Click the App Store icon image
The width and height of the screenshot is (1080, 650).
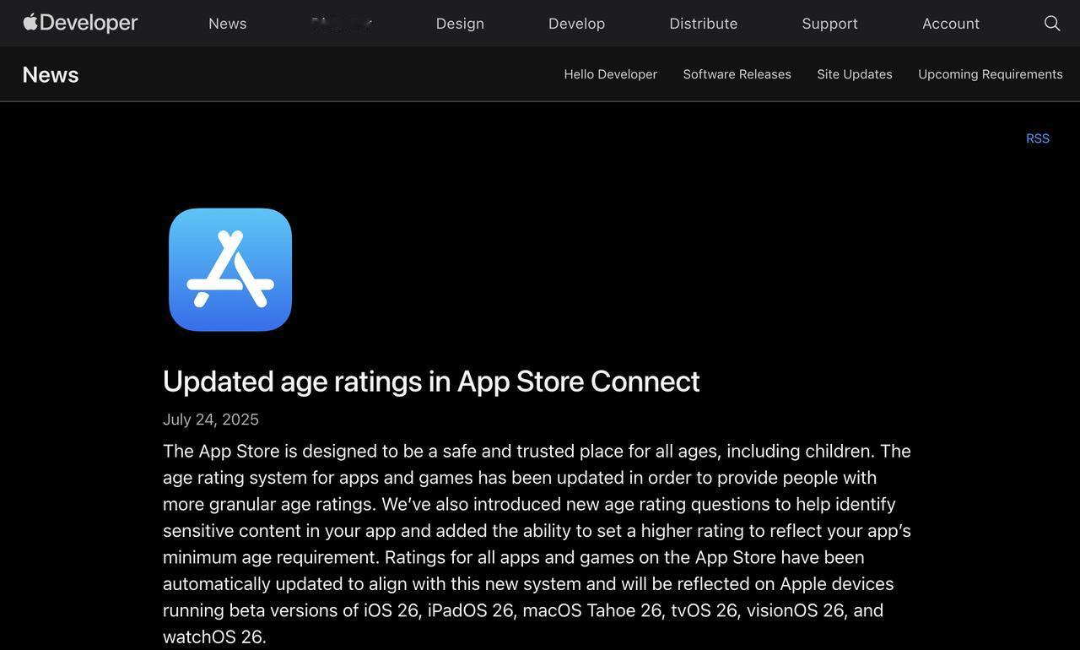[x=230, y=270]
